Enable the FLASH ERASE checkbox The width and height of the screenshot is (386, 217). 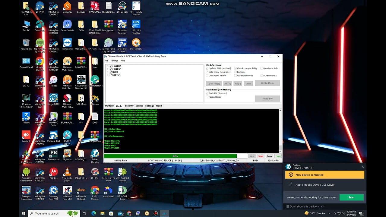(x=262, y=76)
